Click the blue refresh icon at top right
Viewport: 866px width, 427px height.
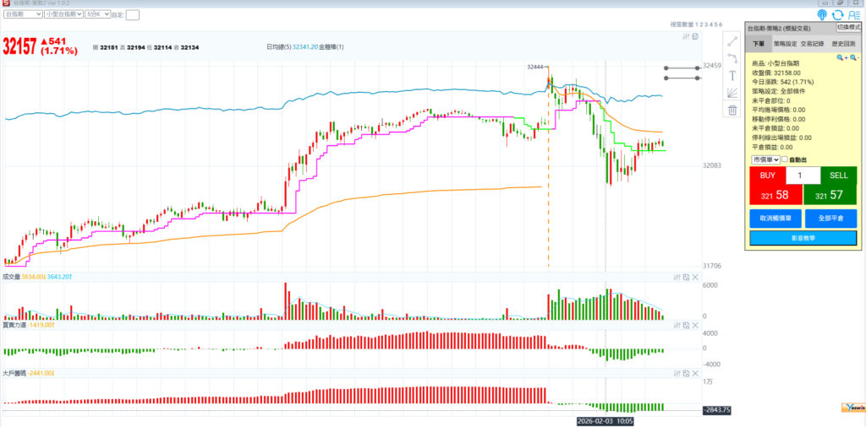point(838,15)
